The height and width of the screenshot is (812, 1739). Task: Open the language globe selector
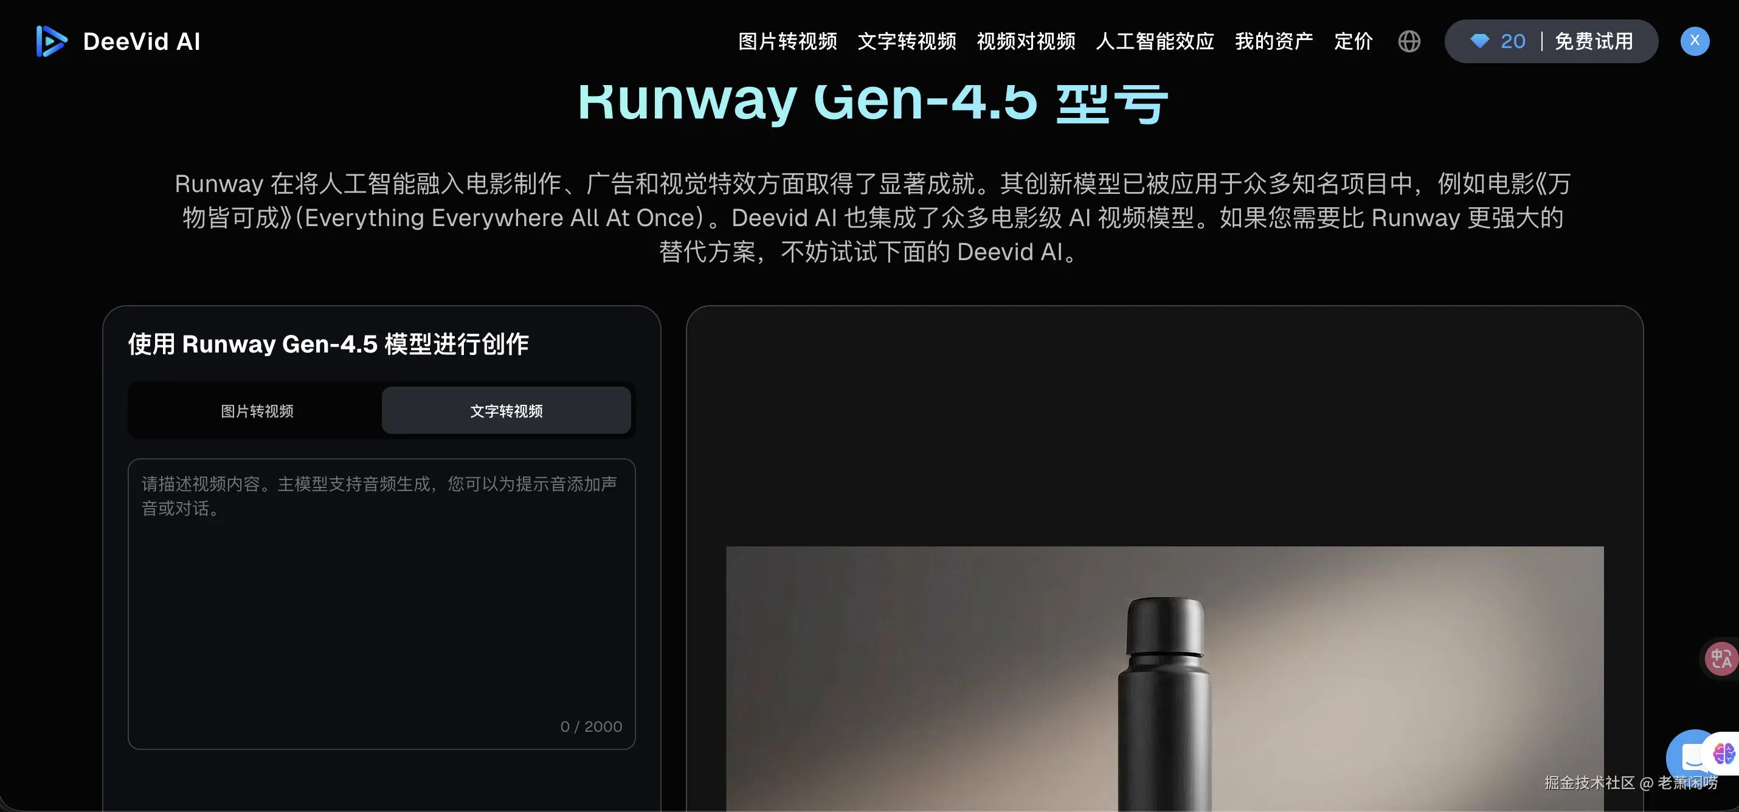1409,41
